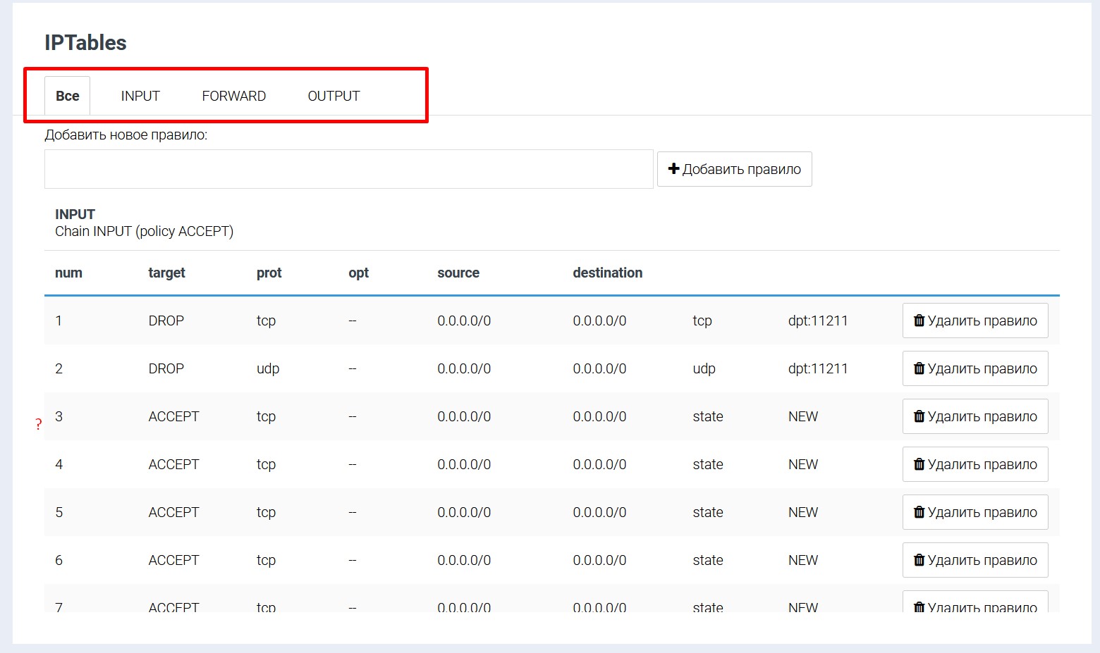Screen dimensions: 1100x653
Task: Click the destination column header
Action: tap(607, 273)
